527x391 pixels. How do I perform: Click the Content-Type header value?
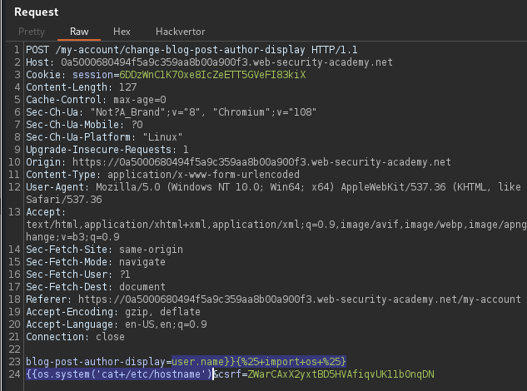tap(203, 175)
